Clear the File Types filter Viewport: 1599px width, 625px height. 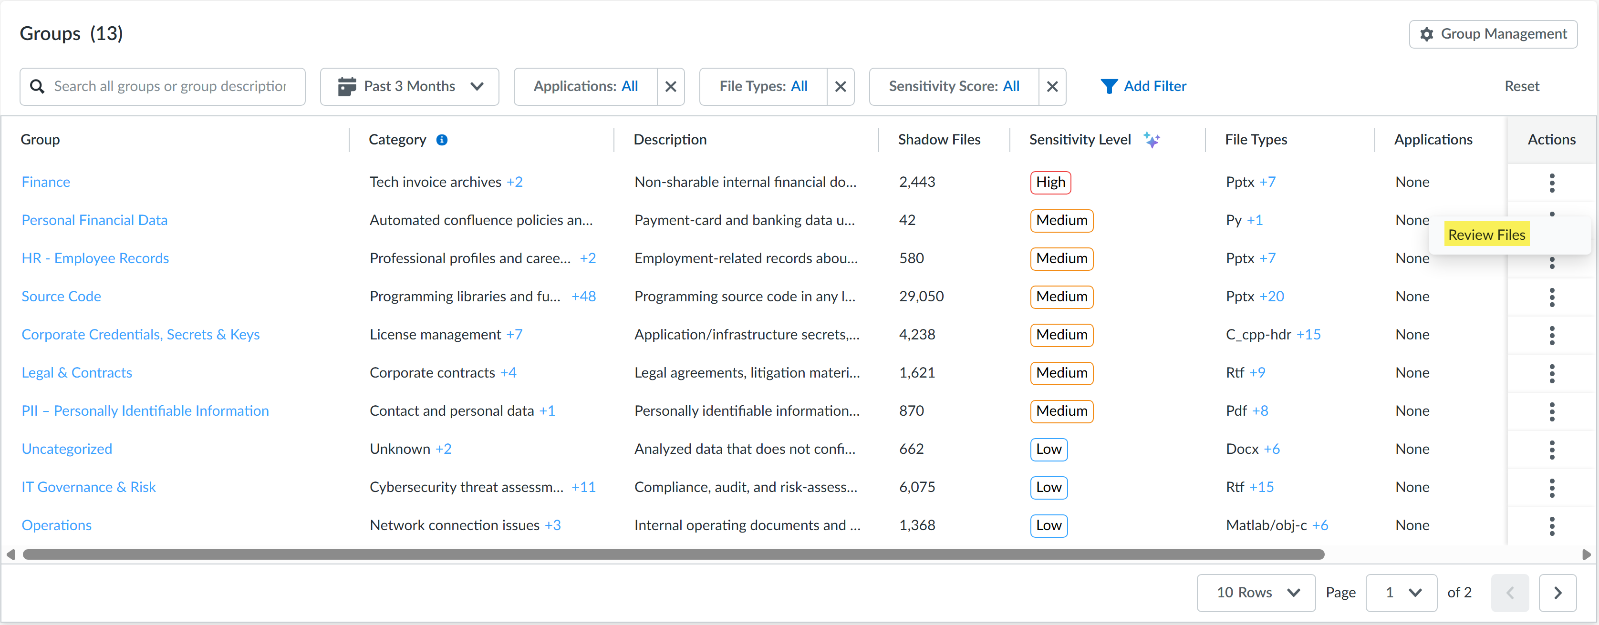pyautogui.click(x=841, y=86)
